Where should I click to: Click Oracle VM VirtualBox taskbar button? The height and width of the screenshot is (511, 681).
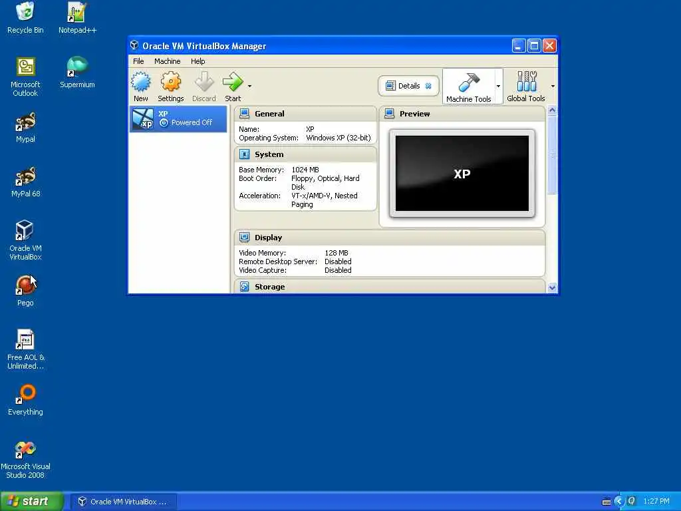click(x=123, y=502)
